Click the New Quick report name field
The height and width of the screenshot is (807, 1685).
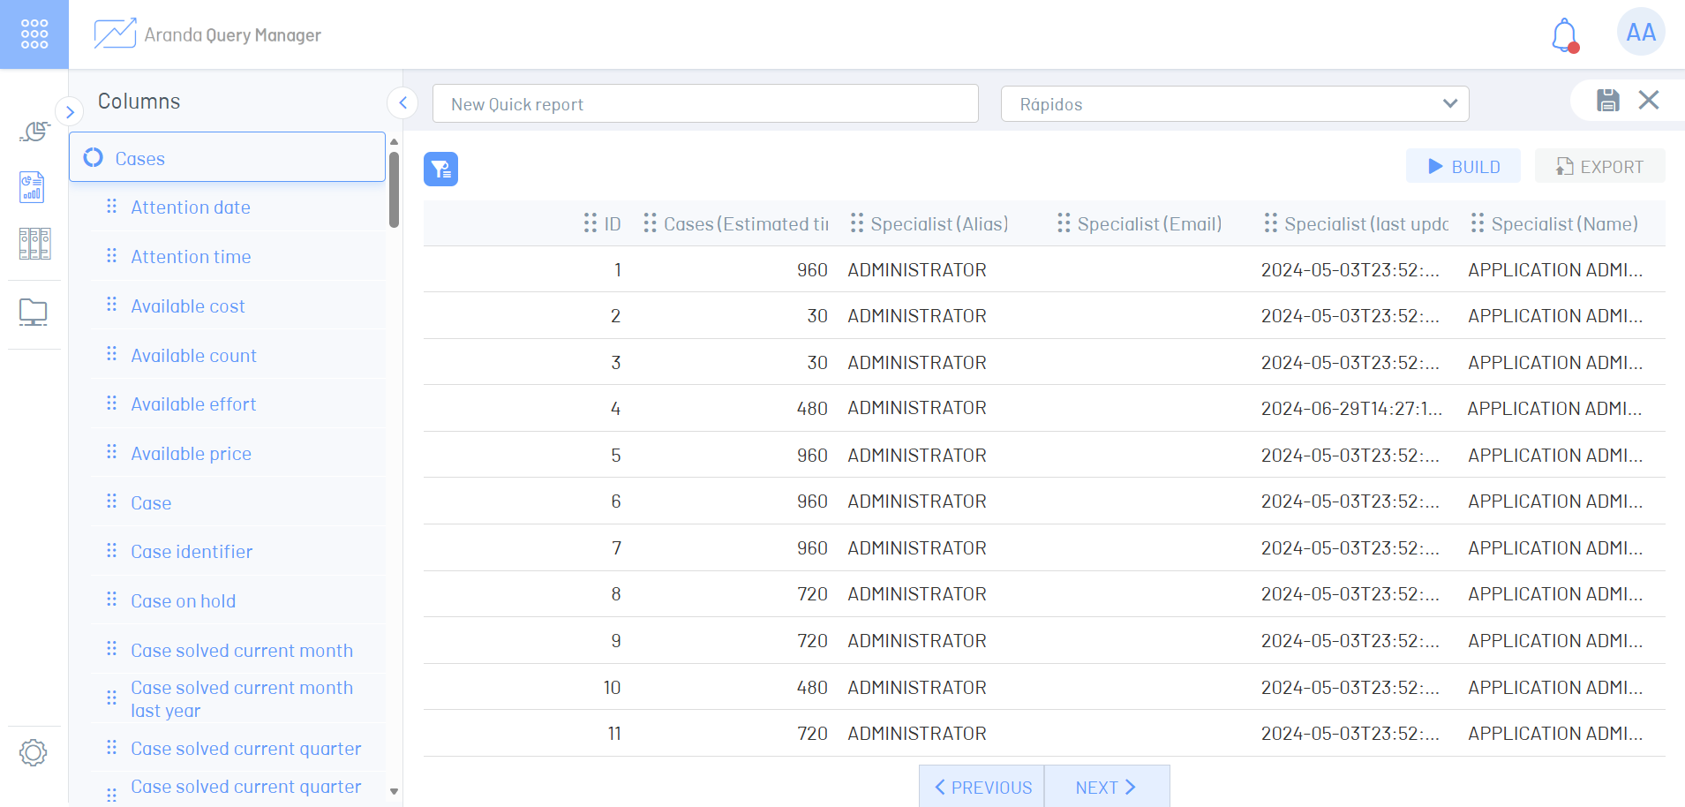[704, 104]
